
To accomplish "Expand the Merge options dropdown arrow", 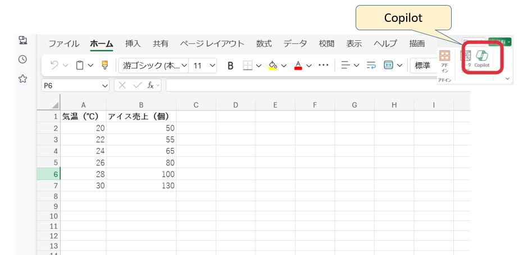I will (x=399, y=66).
